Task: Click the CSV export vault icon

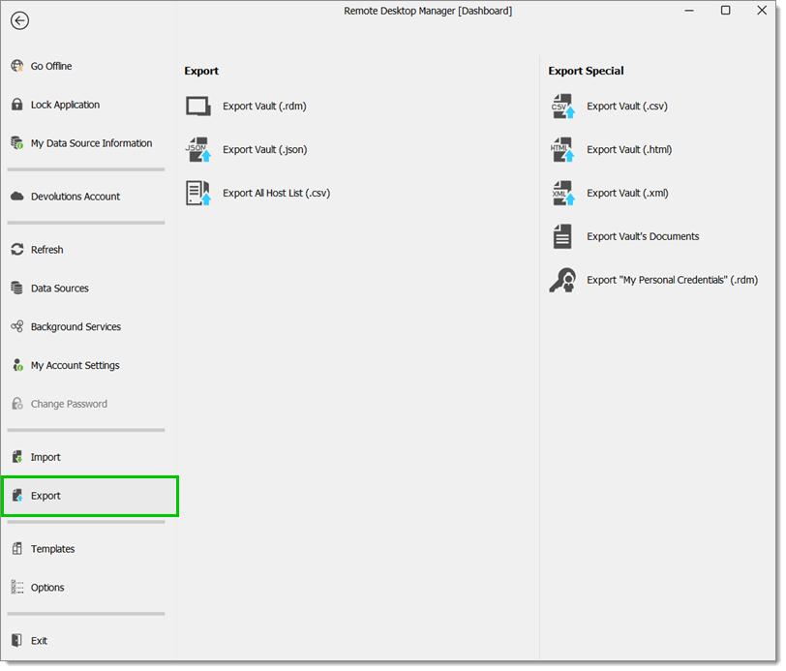Action: pyautogui.click(x=563, y=107)
